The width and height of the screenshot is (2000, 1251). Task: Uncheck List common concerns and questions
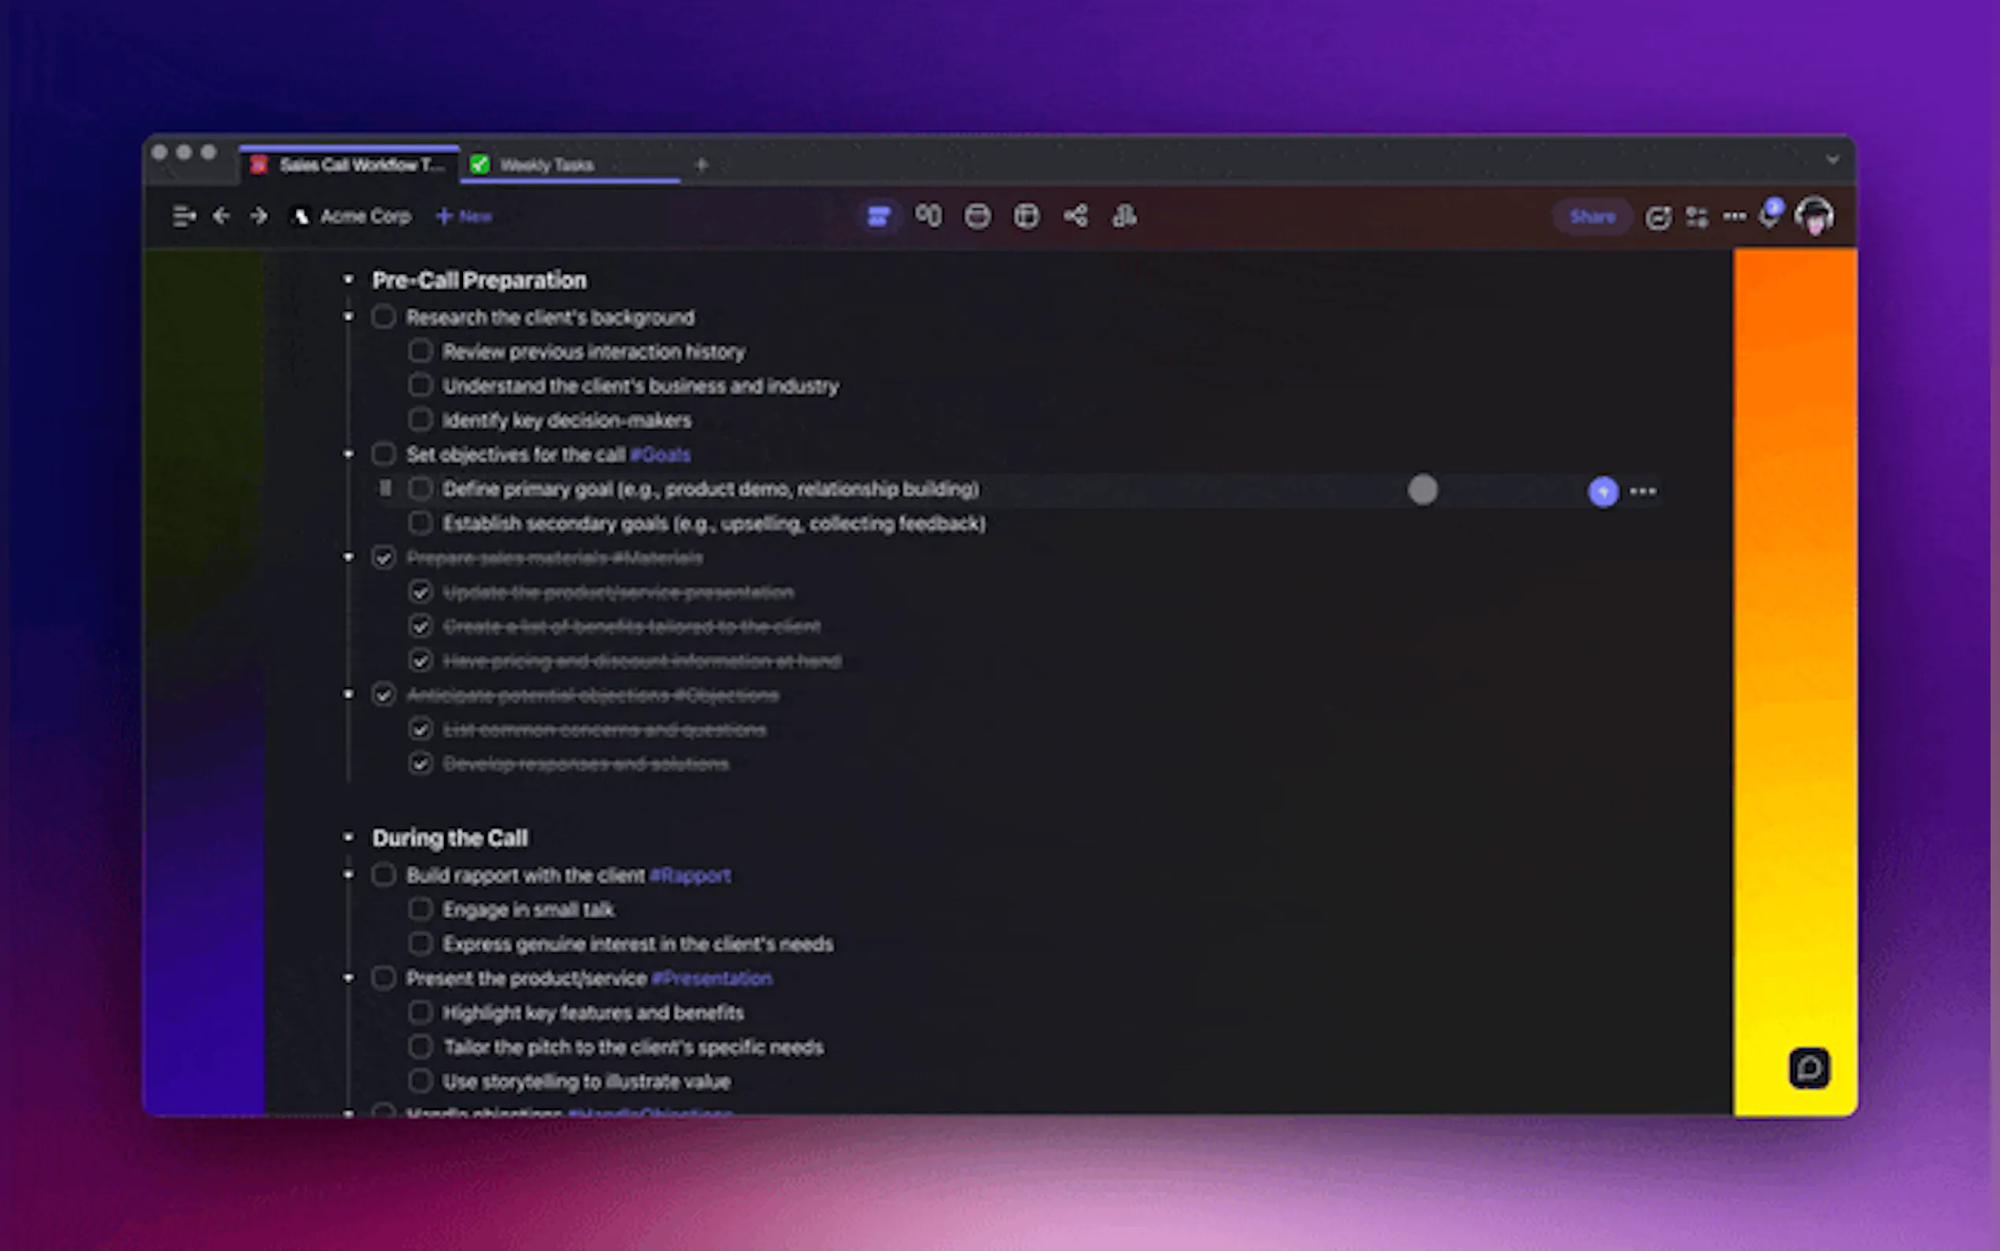pyautogui.click(x=420, y=729)
